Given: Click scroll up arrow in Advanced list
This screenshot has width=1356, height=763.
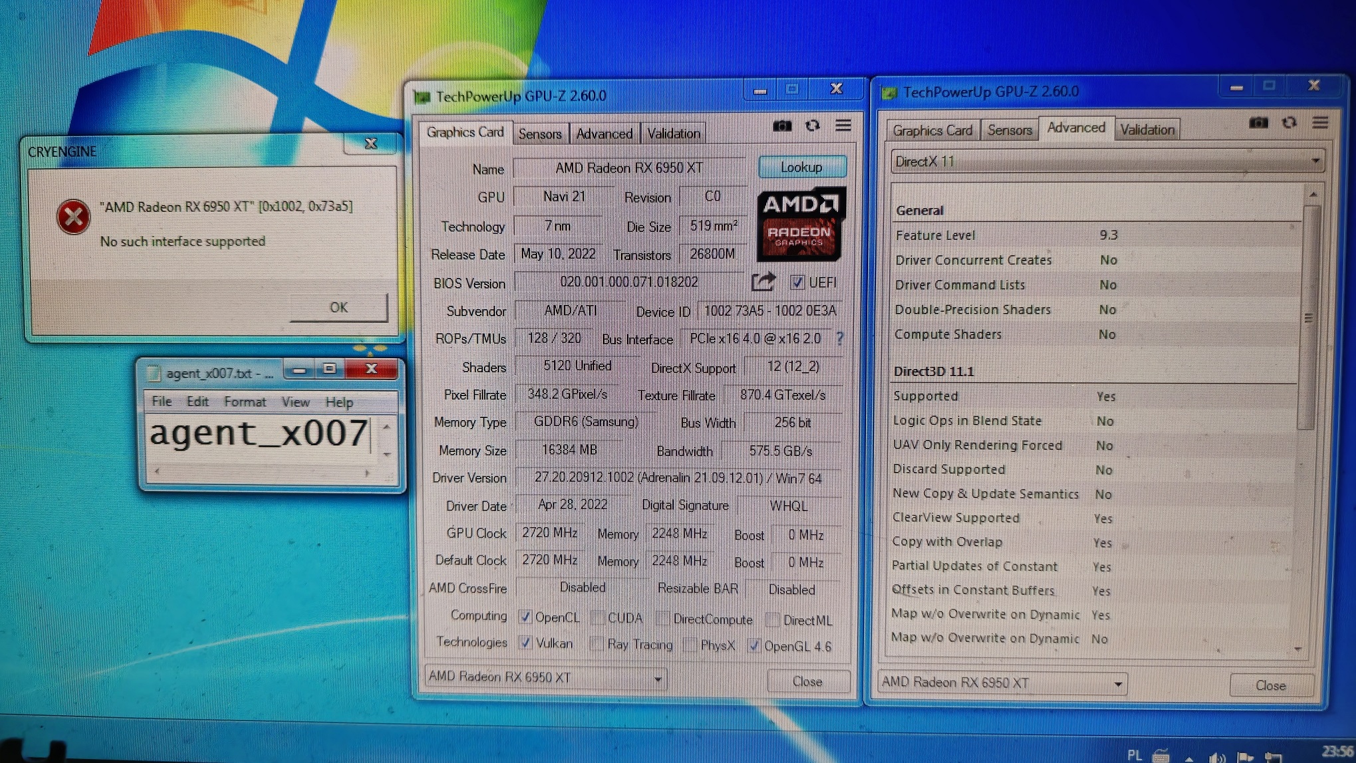Looking at the screenshot, I should [x=1313, y=194].
